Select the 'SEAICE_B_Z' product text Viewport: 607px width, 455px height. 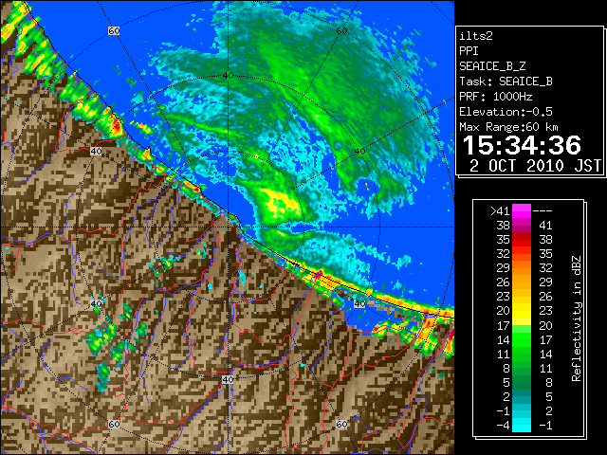pos(492,66)
